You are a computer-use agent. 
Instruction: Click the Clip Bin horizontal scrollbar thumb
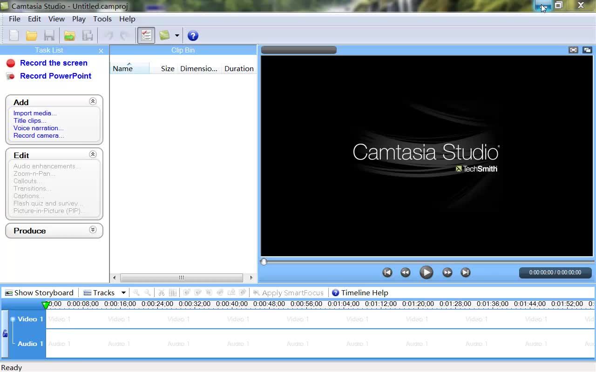[x=182, y=278]
